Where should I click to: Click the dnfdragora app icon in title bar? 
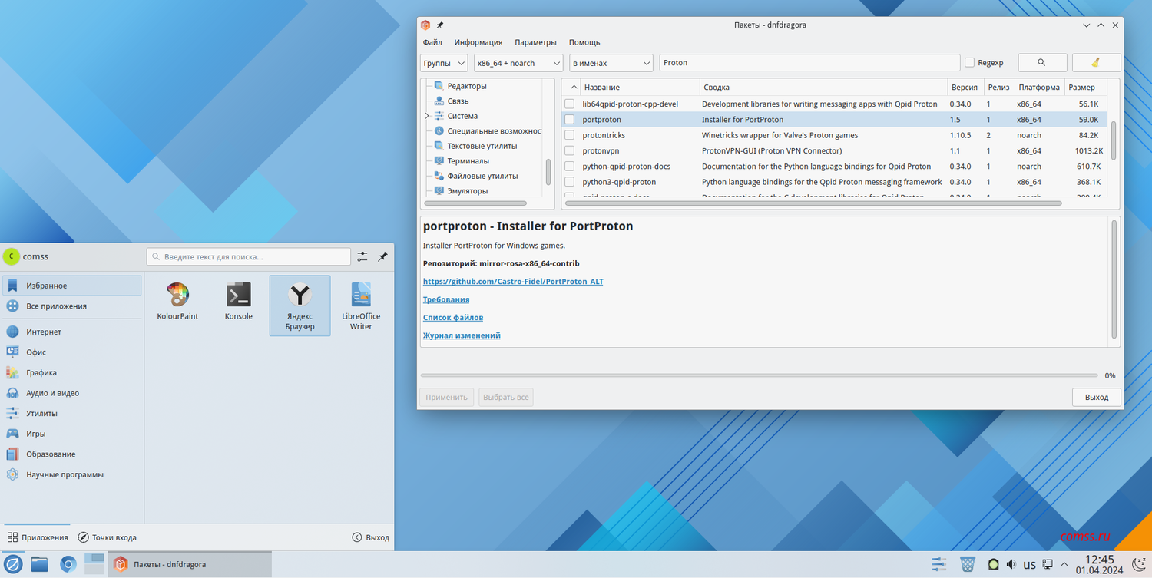(x=425, y=25)
